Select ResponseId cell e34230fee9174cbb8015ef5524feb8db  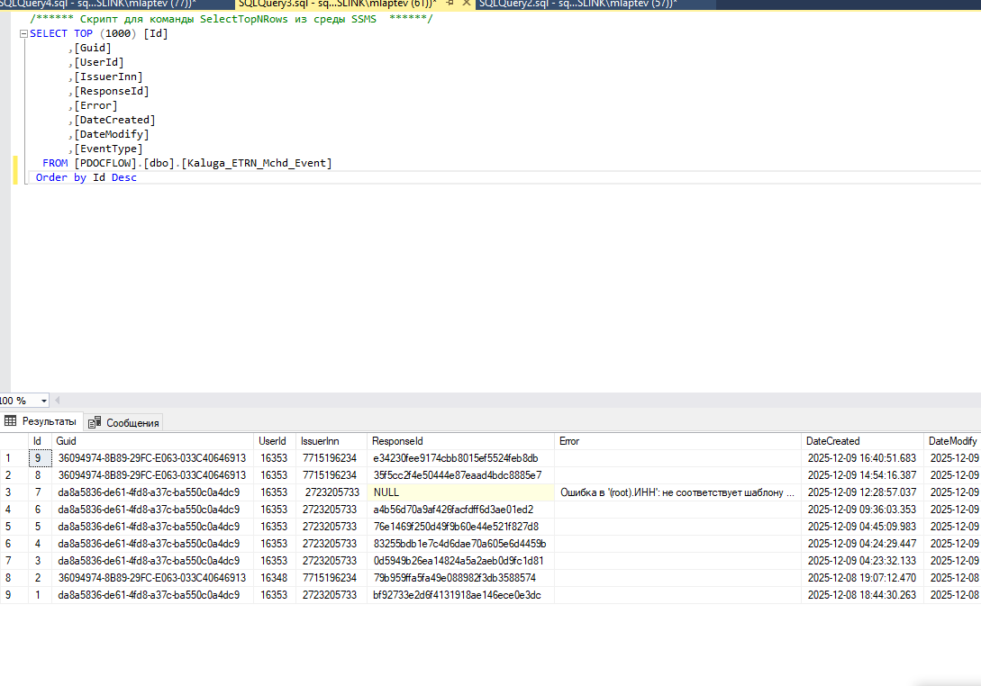(x=460, y=458)
